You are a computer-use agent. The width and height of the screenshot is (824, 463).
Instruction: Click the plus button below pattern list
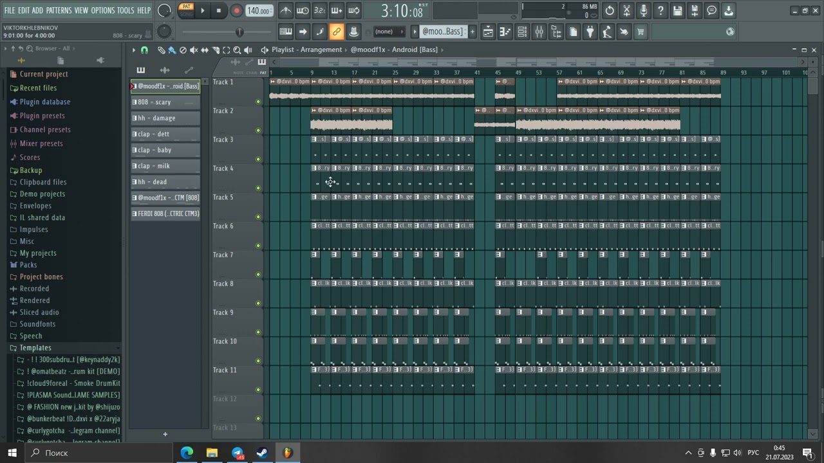[x=165, y=434]
